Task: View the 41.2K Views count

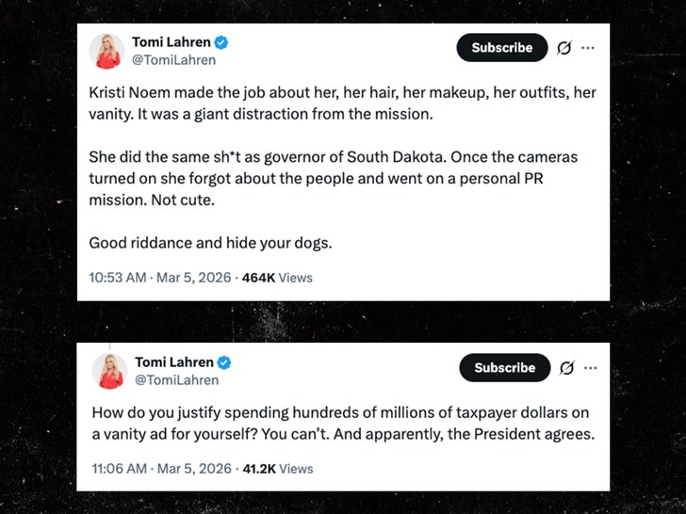Action: 277,468
